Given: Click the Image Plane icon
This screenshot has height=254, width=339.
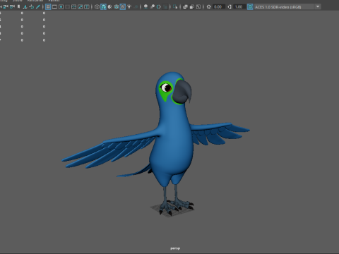Looking at the screenshot, I should 25,7.
